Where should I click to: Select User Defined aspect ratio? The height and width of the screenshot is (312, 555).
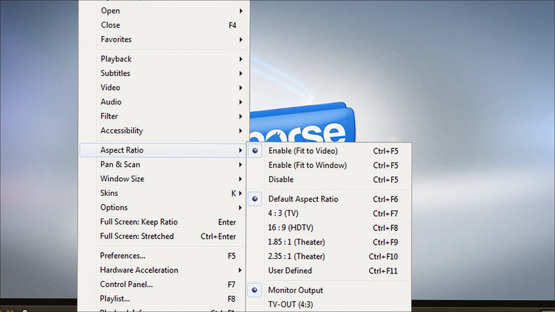(329, 271)
